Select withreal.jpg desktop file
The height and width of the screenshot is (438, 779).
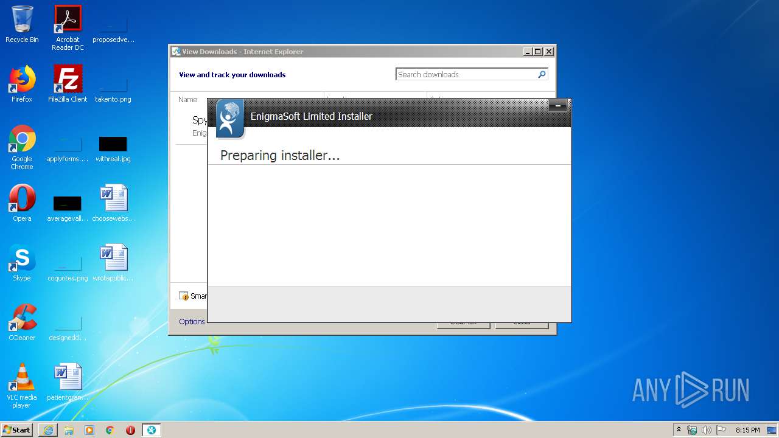pos(113,148)
